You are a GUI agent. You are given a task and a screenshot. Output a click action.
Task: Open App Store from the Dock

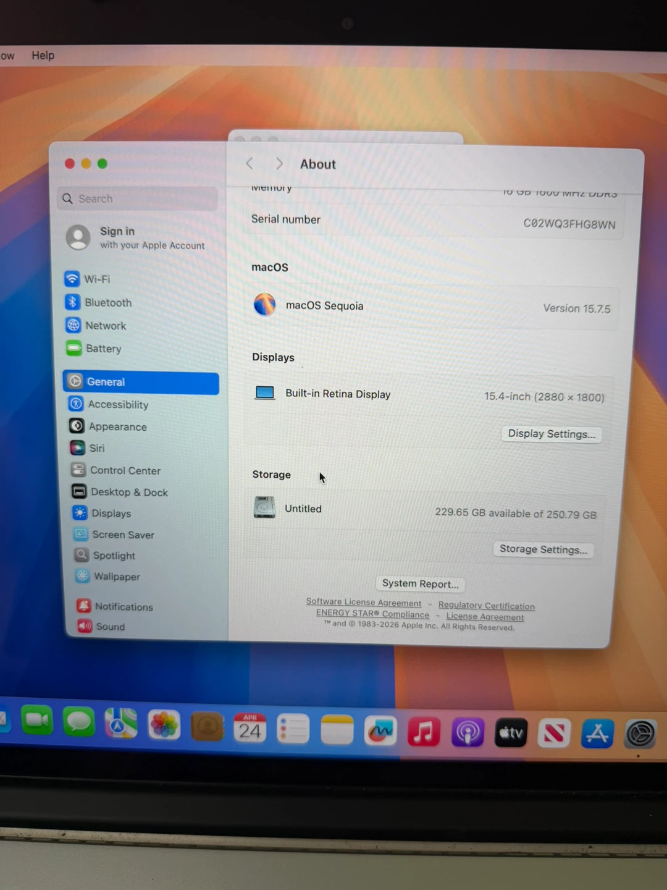[x=597, y=734]
